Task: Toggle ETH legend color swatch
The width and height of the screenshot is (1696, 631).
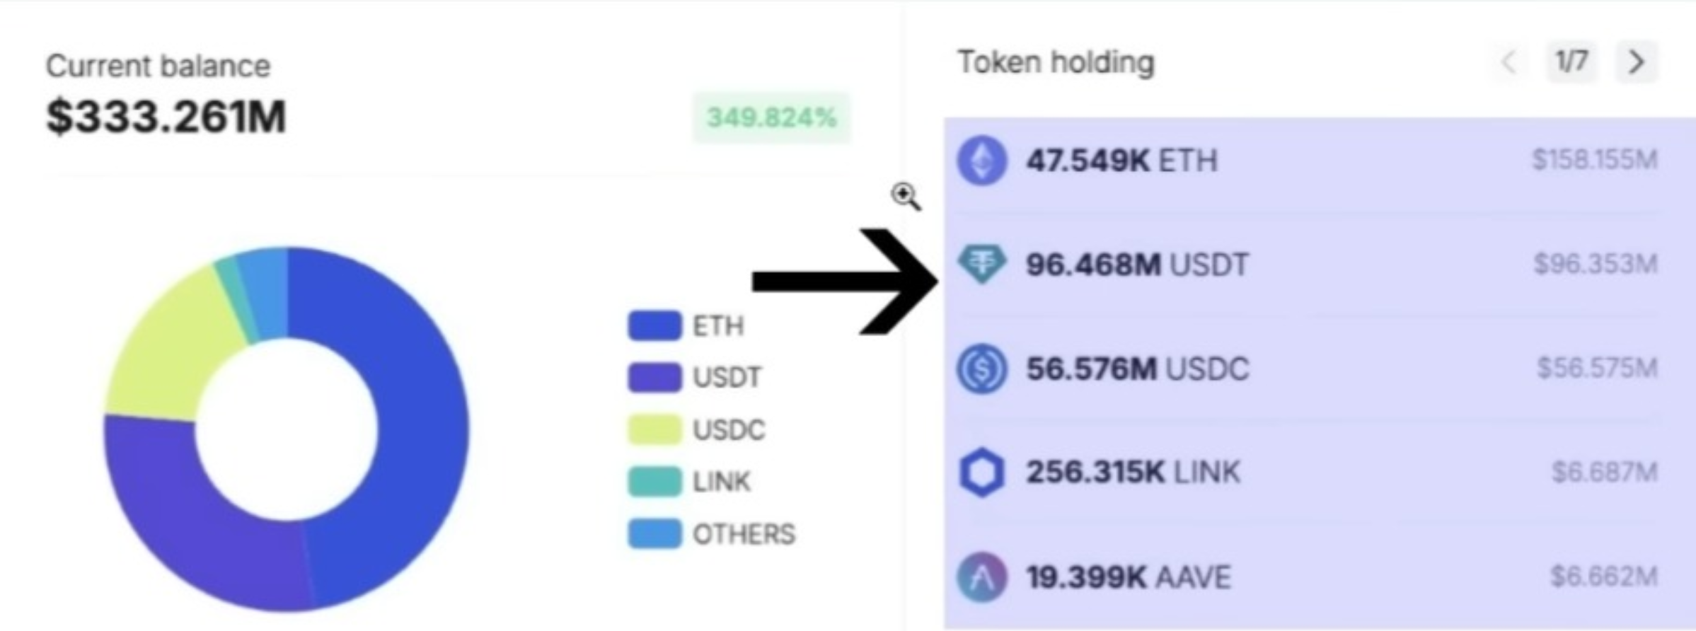Action: pyautogui.click(x=654, y=325)
